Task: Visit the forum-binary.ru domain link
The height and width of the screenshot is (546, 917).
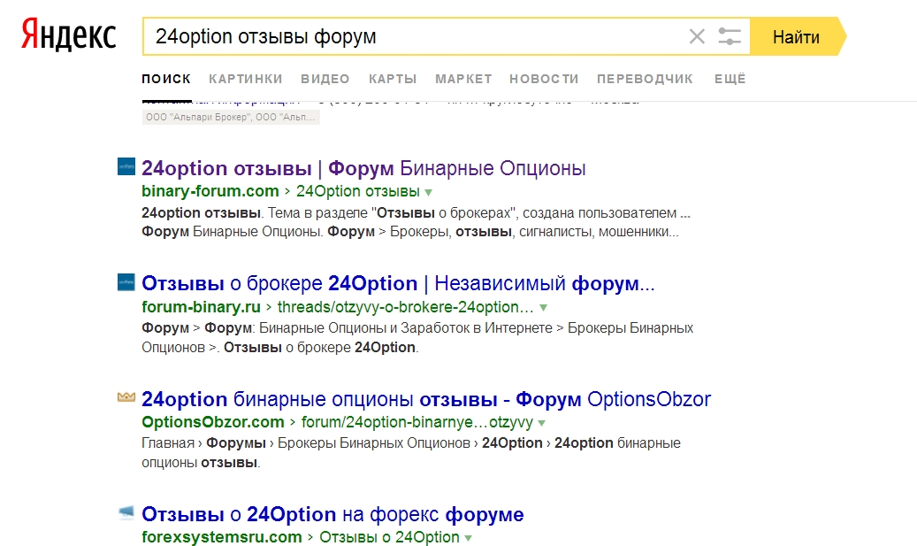Action: pos(201,307)
